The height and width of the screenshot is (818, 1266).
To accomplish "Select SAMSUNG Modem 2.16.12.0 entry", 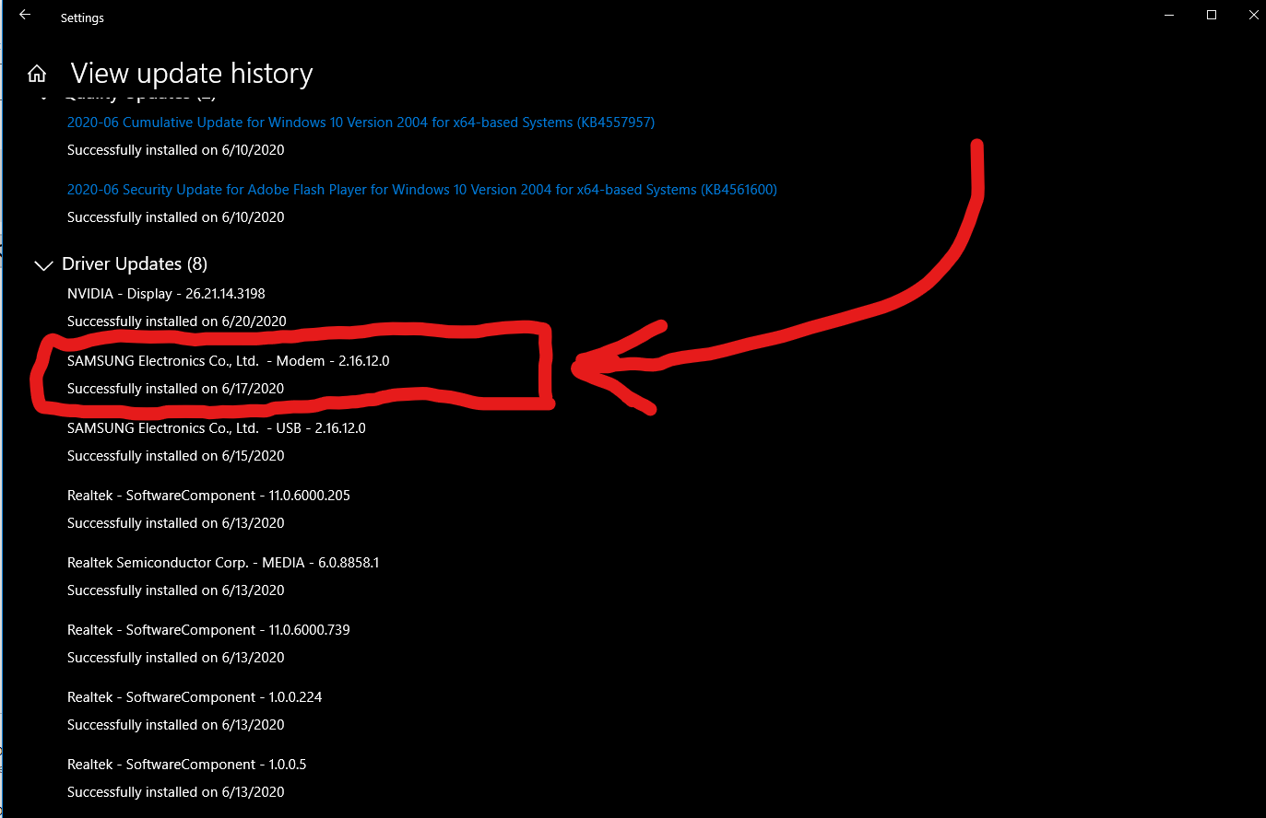I will [229, 361].
